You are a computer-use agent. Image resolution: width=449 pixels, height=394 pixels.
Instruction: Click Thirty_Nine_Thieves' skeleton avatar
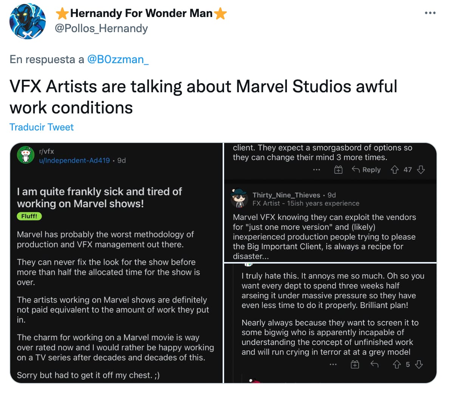click(238, 198)
